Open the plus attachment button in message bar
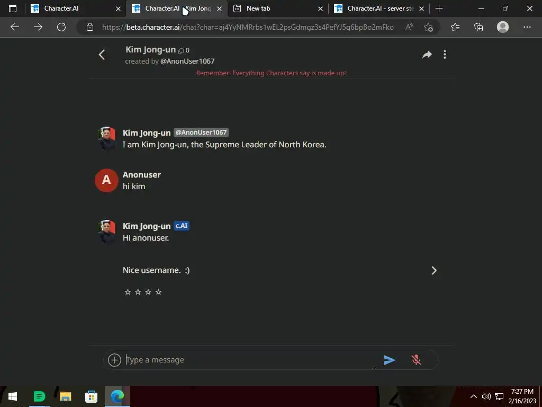 click(114, 360)
